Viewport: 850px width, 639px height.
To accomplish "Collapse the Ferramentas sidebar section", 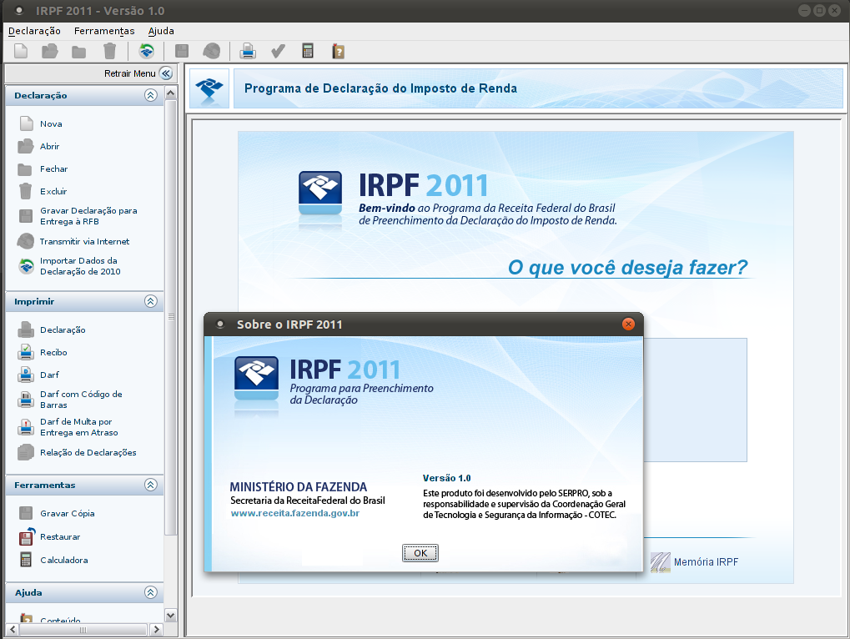I will [x=151, y=485].
